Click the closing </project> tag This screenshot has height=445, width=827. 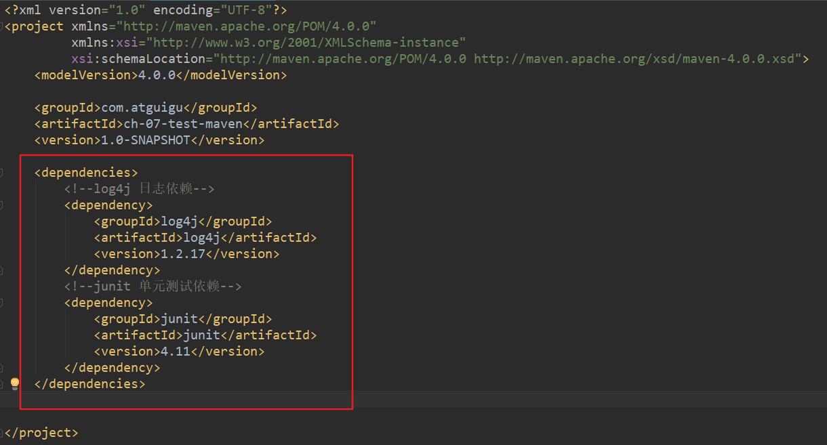point(41,433)
